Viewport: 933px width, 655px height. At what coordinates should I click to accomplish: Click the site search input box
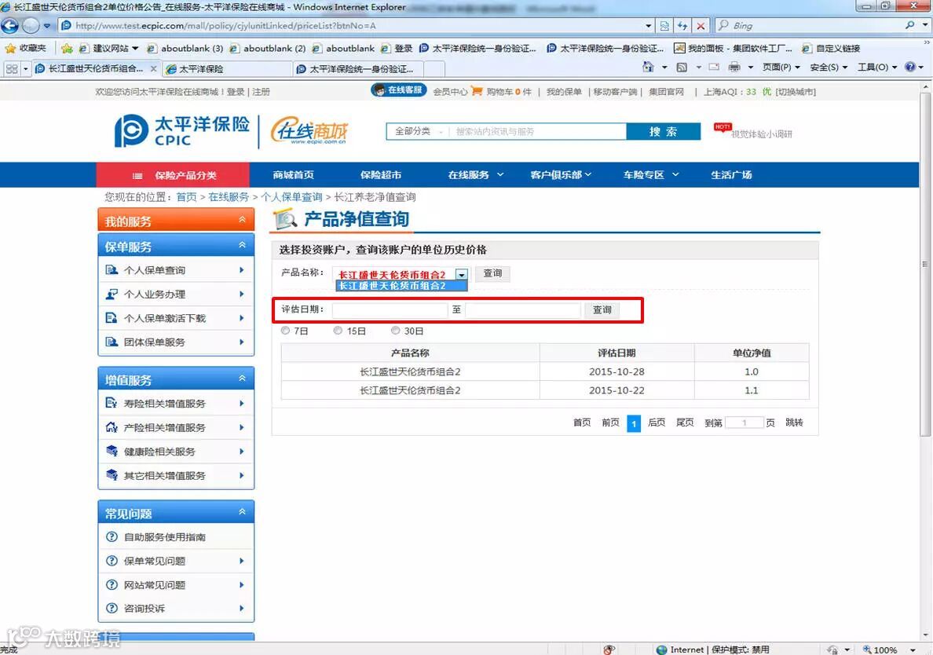pyautogui.click(x=537, y=131)
